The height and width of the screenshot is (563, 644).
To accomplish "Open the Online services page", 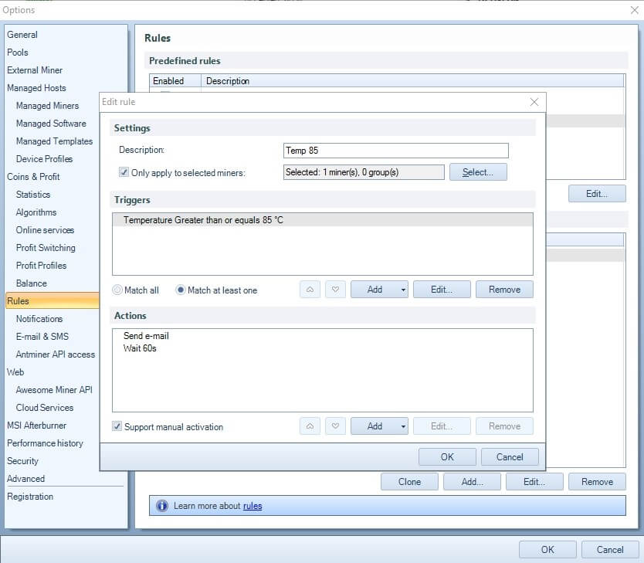I will [46, 230].
